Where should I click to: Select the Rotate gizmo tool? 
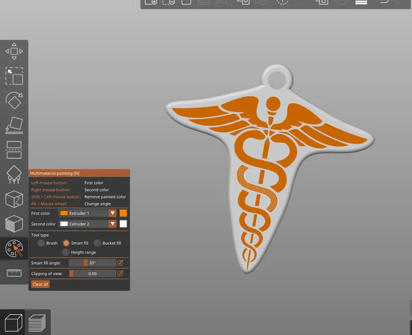pyautogui.click(x=14, y=100)
